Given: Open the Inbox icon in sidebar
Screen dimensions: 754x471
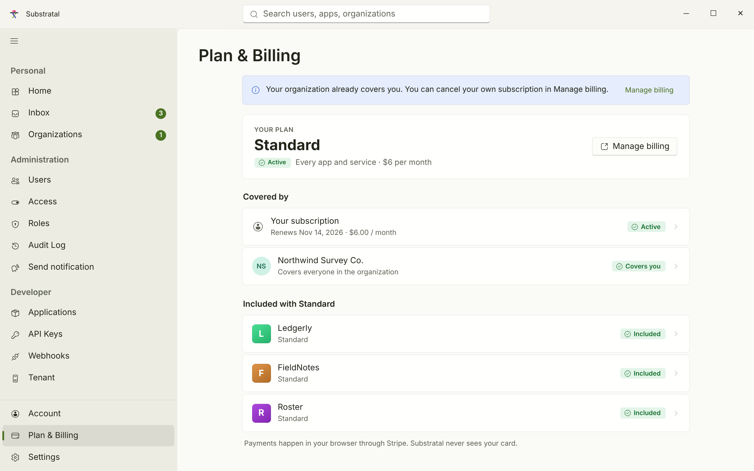Looking at the screenshot, I should tap(15, 113).
